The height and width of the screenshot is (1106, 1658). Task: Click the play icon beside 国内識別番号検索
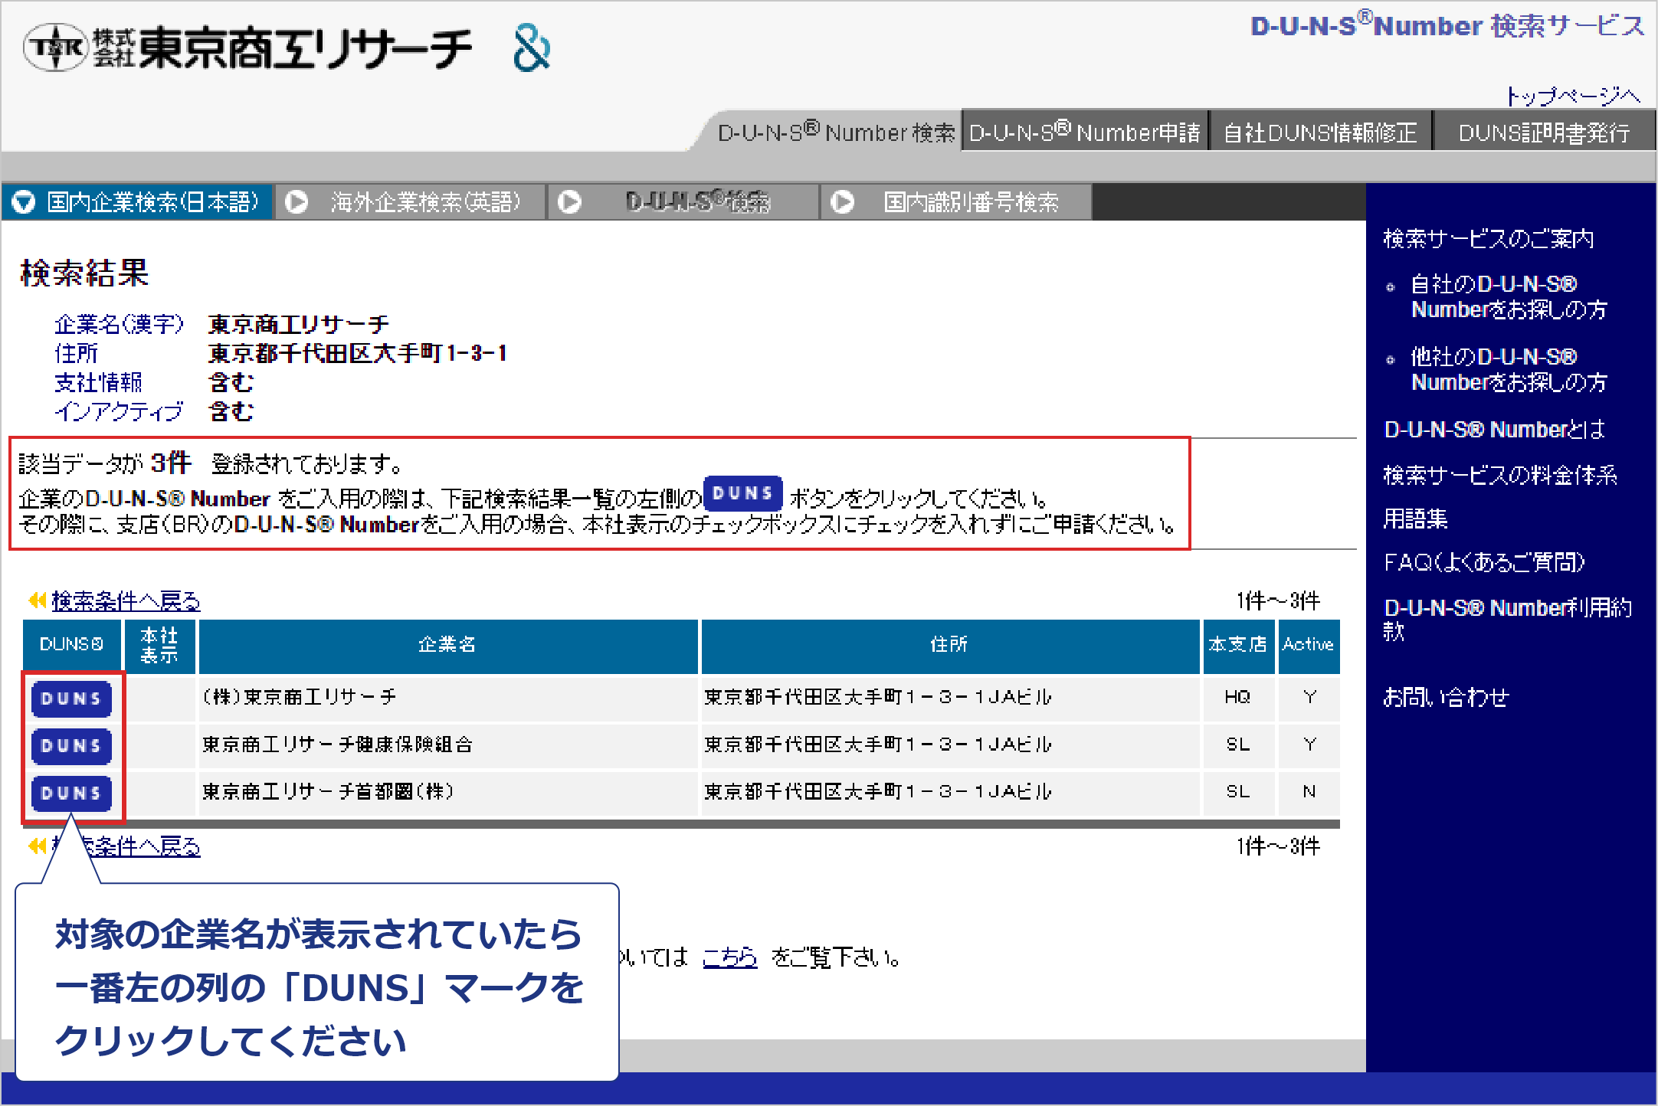click(842, 202)
